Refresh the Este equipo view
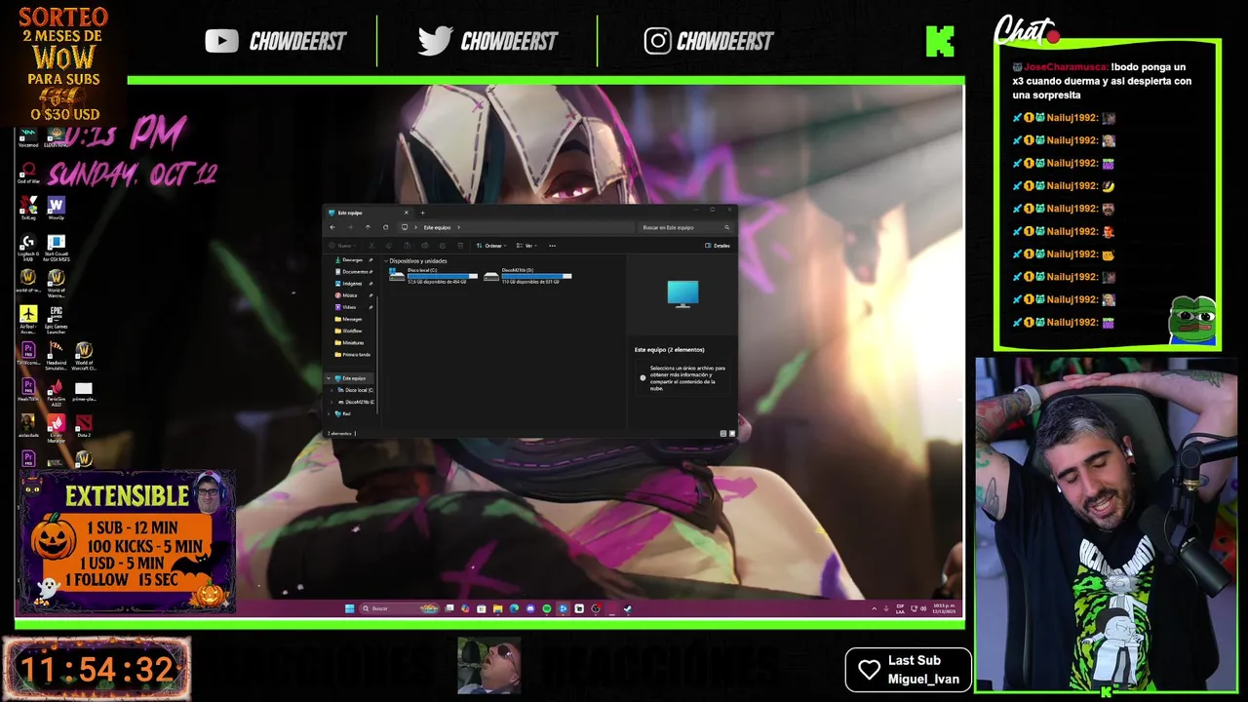Screen dimensions: 1248x702 pyautogui.click(x=385, y=227)
